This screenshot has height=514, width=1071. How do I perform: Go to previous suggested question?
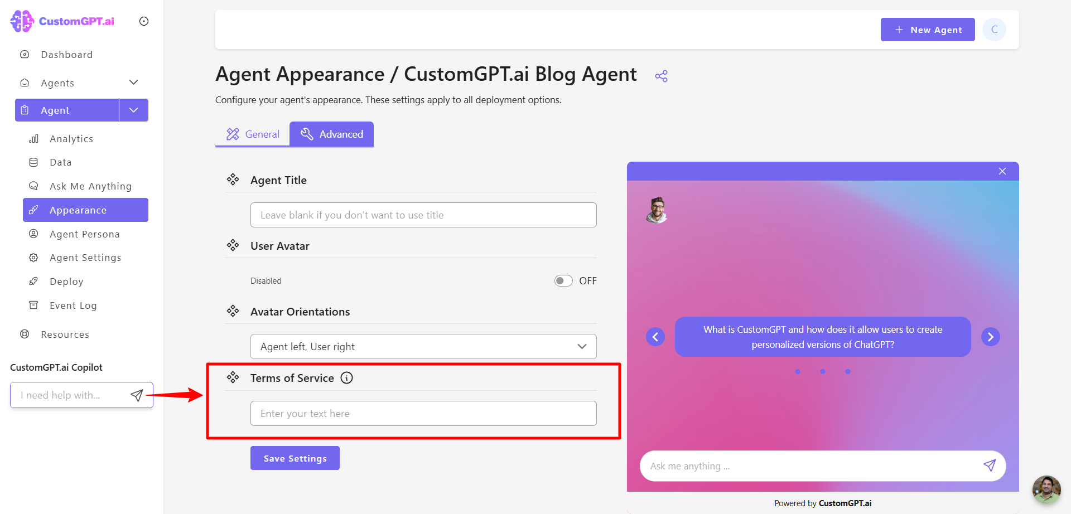click(x=655, y=337)
